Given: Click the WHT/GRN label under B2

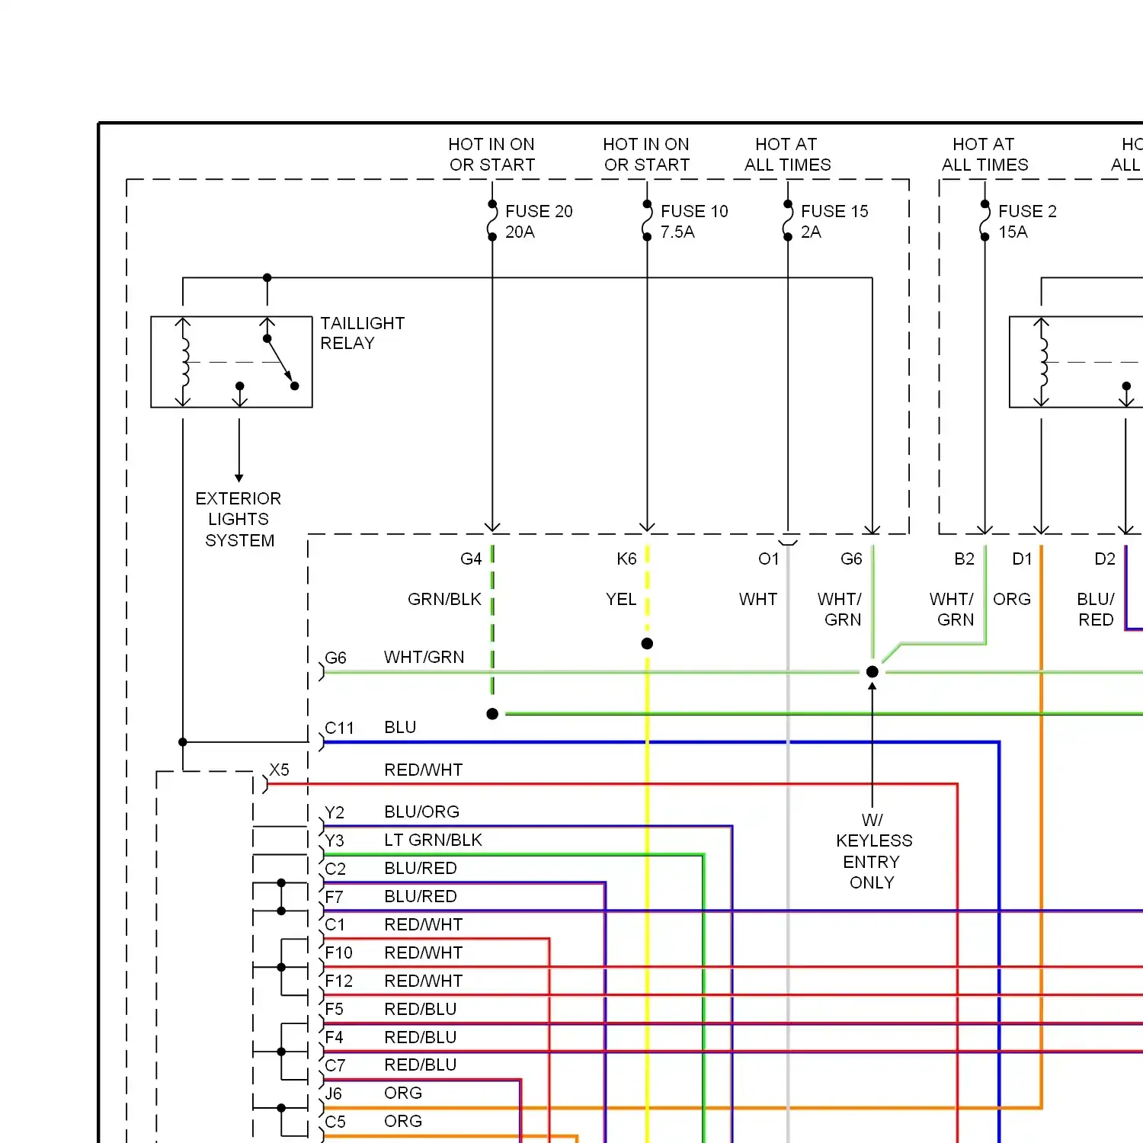Looking at the screenshot, I should tap(952, 609).
